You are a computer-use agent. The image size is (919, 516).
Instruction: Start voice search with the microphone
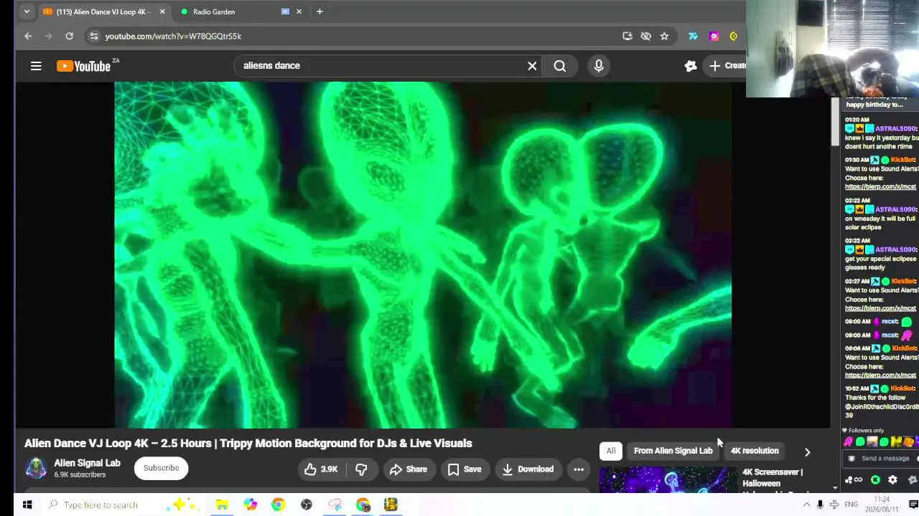(599, 66)
